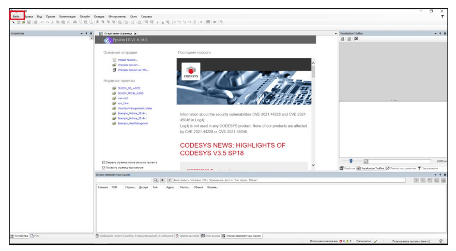Open the Отладка menu

[x=99, y=17]
